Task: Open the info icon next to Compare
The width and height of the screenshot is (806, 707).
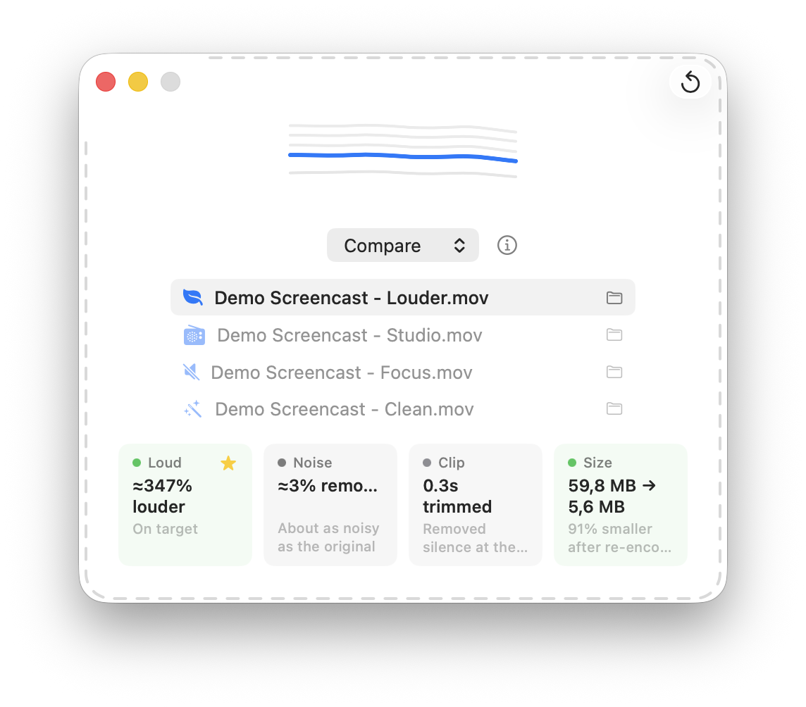Action: point(507,245)
